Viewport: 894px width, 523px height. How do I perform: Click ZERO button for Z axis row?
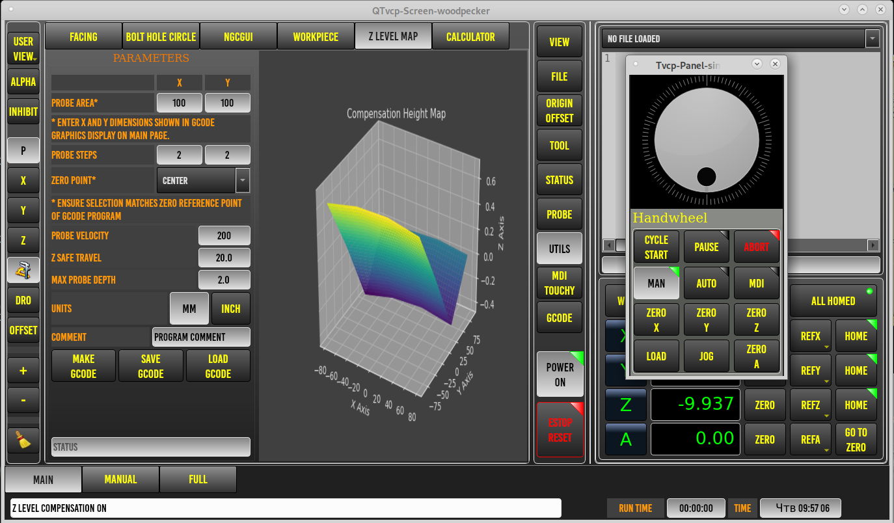point(765,405)
